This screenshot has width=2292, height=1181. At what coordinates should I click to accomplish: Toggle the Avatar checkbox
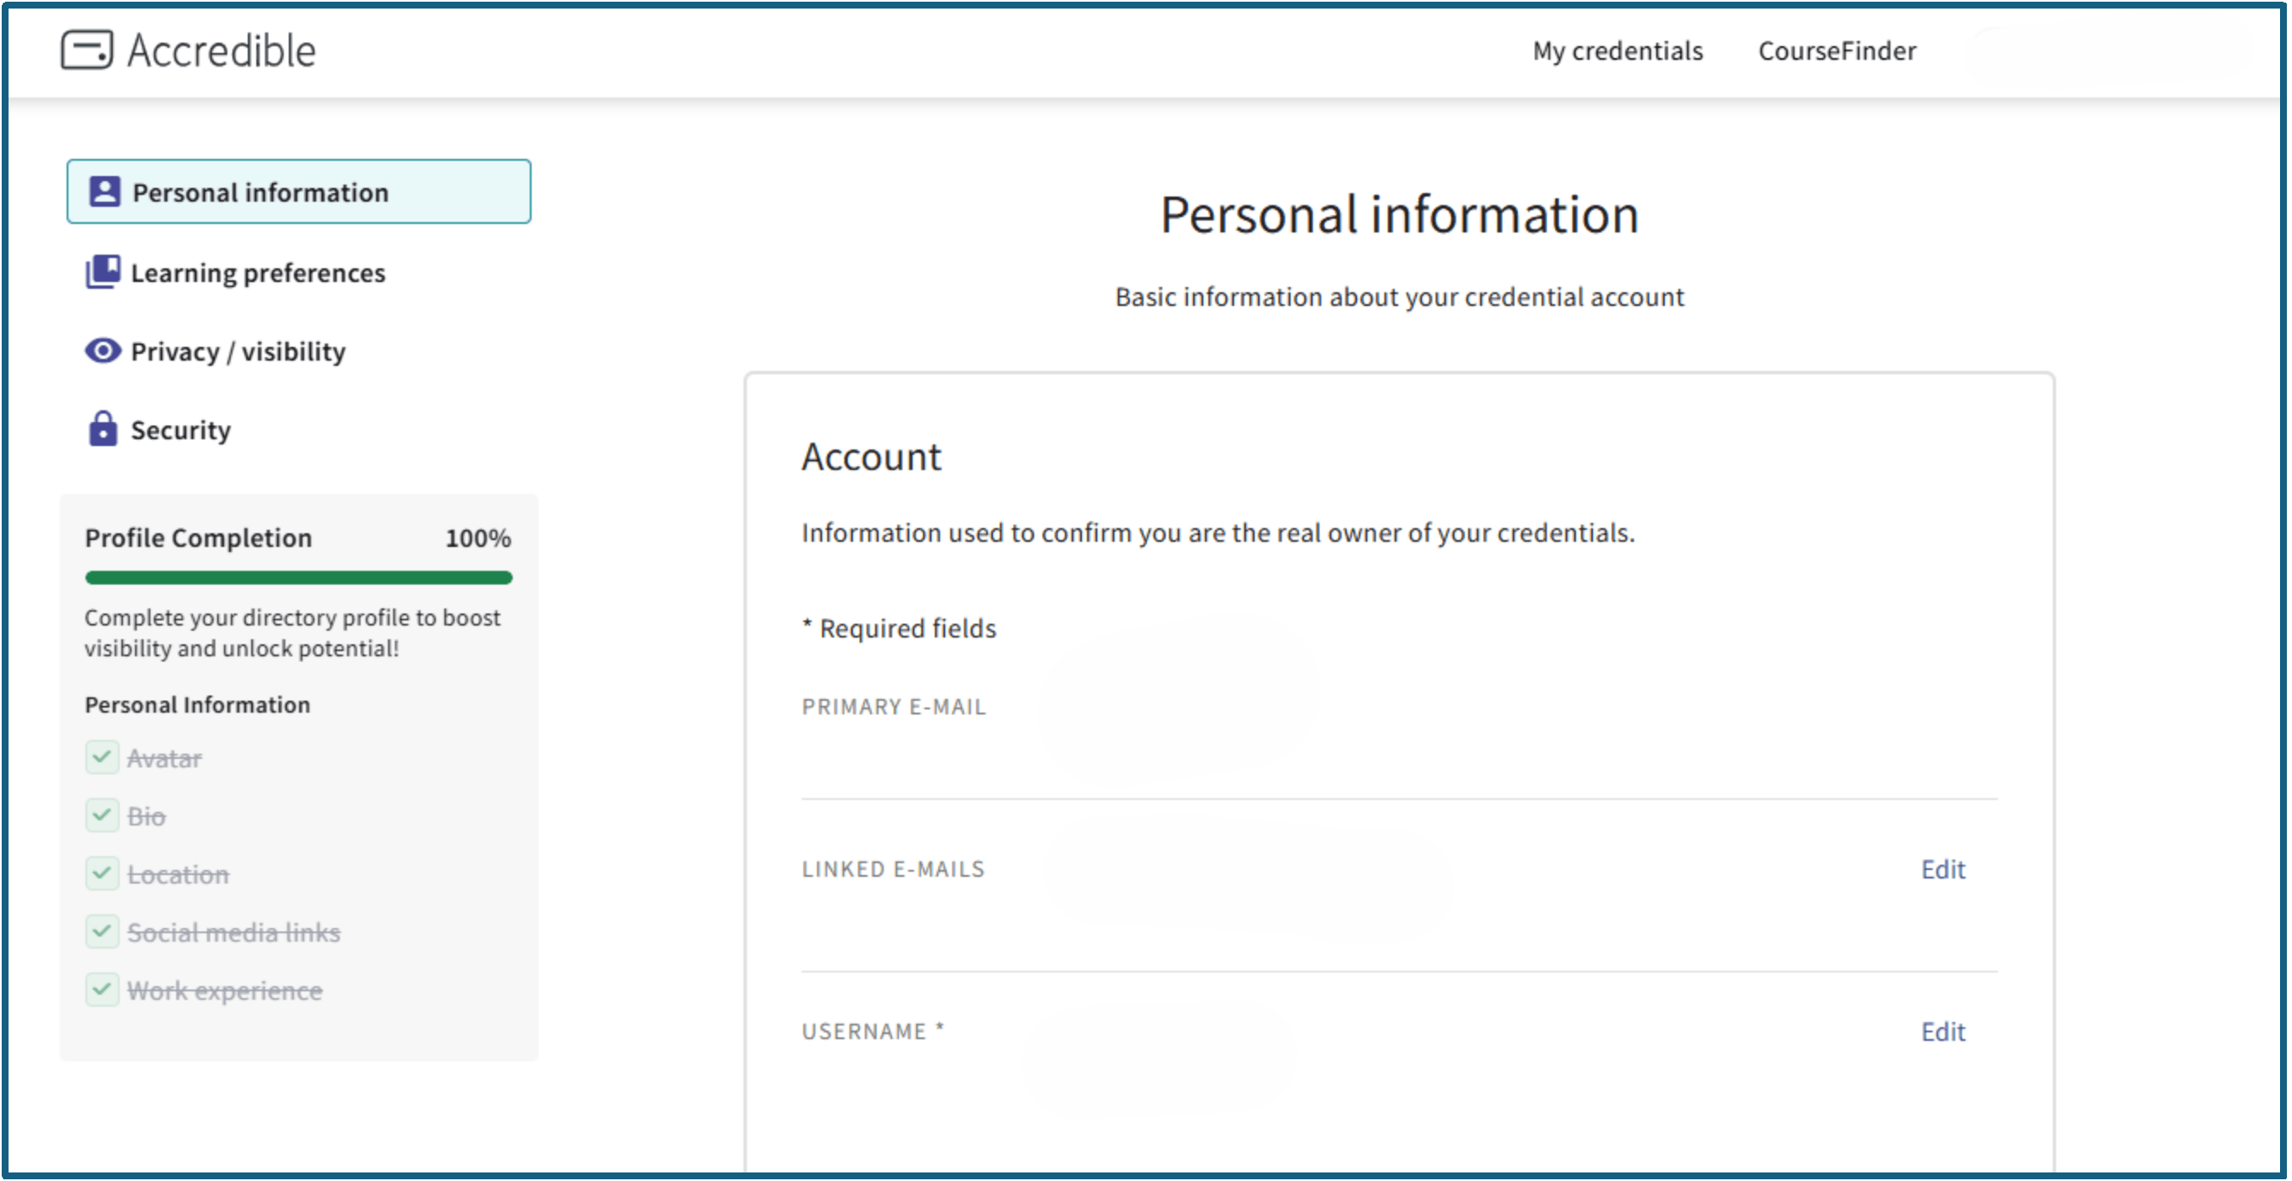103,757
